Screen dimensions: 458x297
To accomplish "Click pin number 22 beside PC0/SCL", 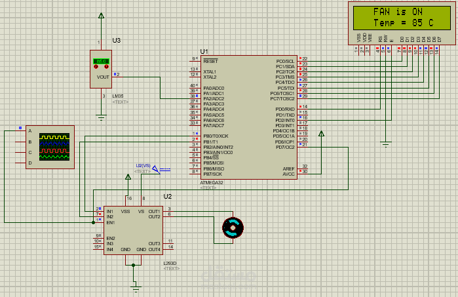I will 305,59.
